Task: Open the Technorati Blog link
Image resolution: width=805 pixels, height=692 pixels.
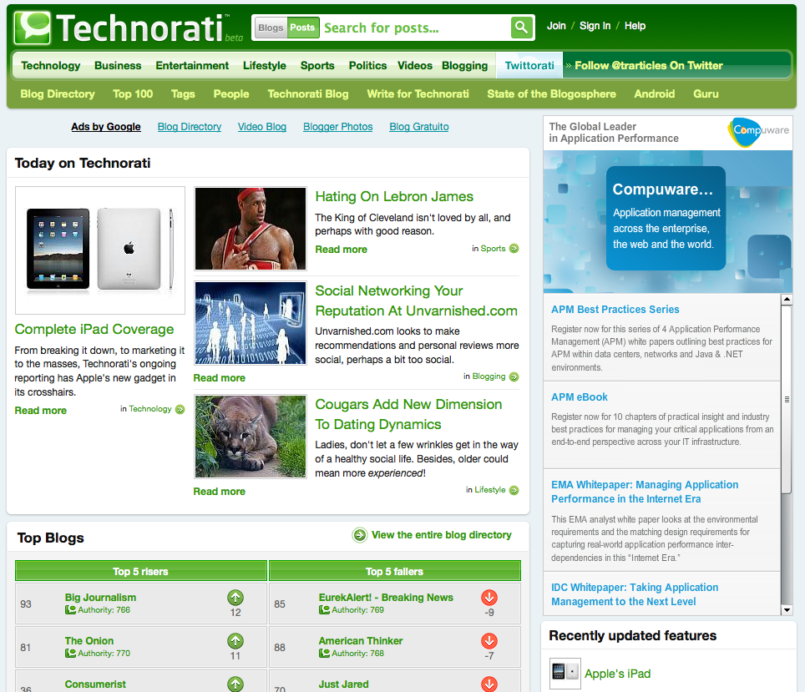Action: [308, 94]
